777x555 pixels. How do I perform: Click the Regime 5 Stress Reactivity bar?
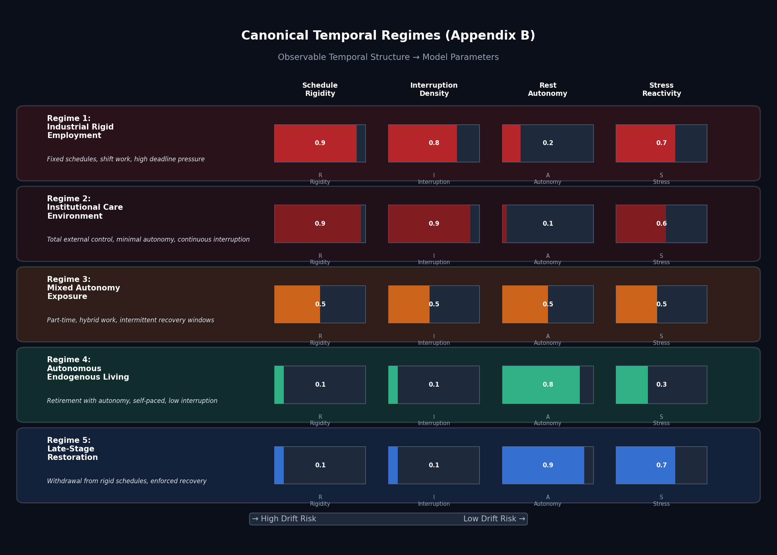(x=661, y=465)
